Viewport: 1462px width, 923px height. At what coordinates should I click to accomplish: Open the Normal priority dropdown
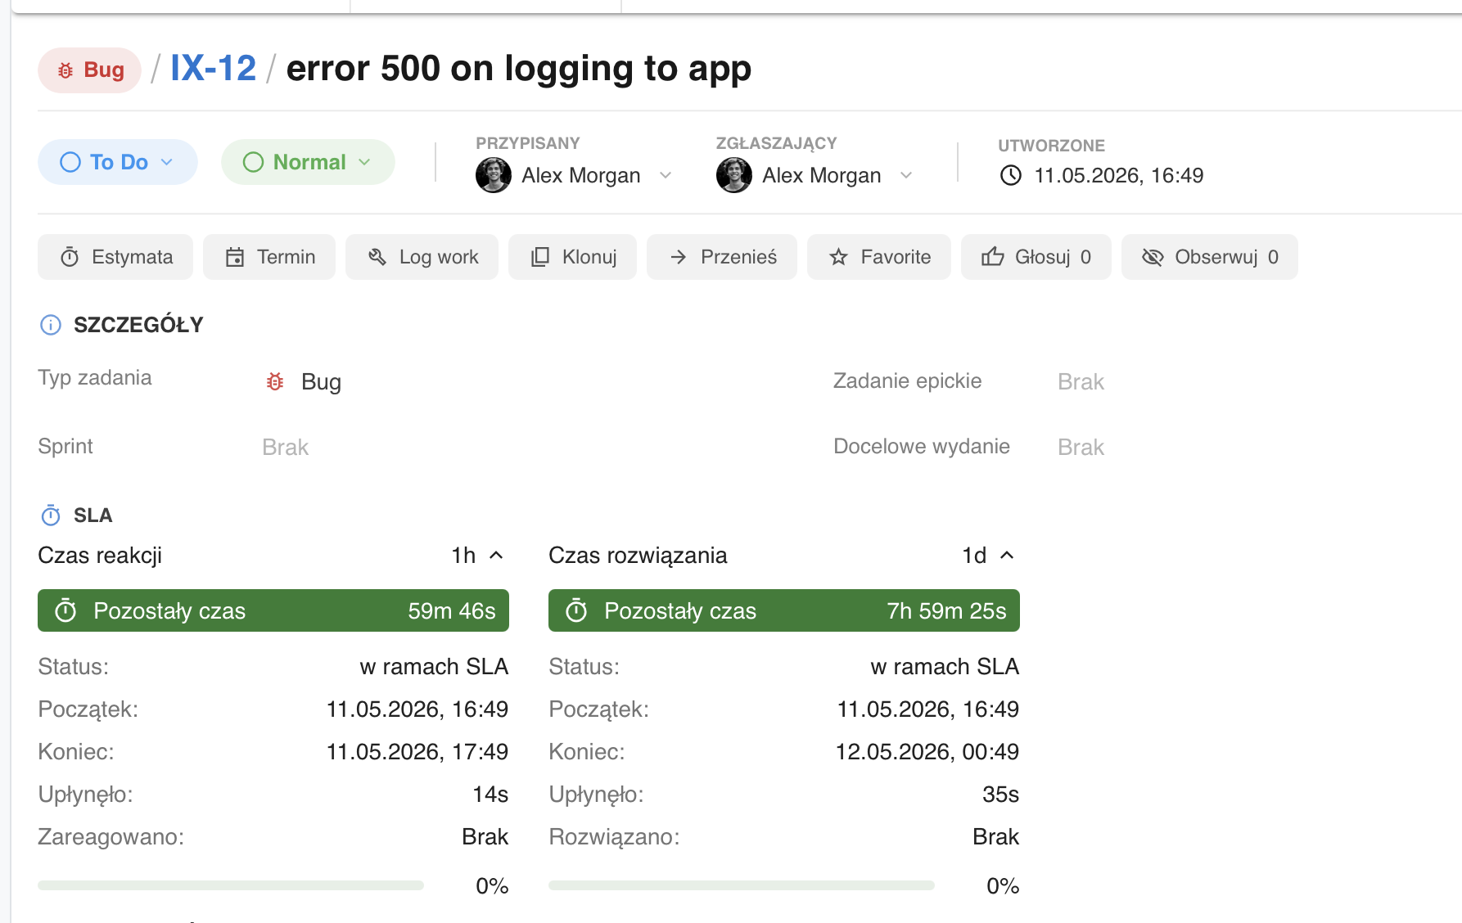tap(308, 162)
